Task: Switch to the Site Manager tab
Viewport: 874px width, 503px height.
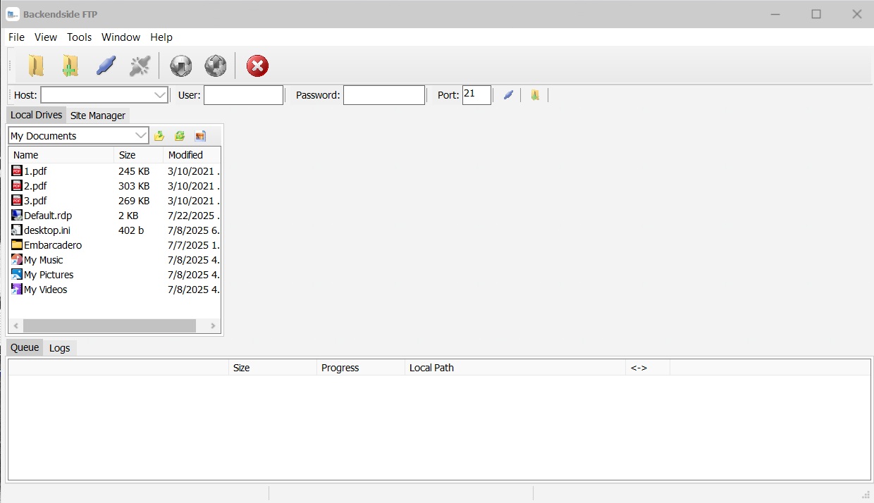Action: pyautogui.click(x=98, y=115)
